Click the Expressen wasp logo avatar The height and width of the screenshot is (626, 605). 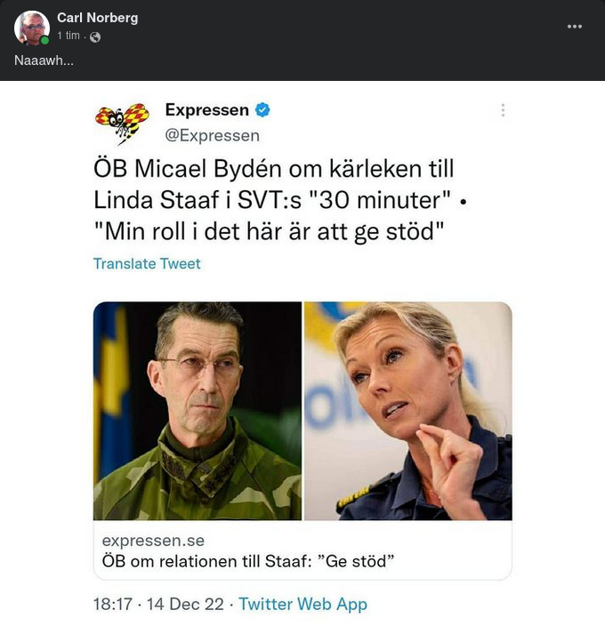pyautogui.click(x=121, y=122)
